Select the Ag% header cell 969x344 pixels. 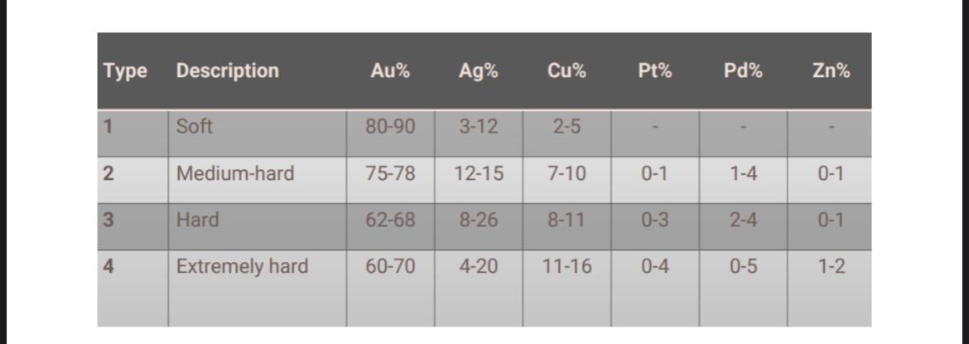(479, 70)
